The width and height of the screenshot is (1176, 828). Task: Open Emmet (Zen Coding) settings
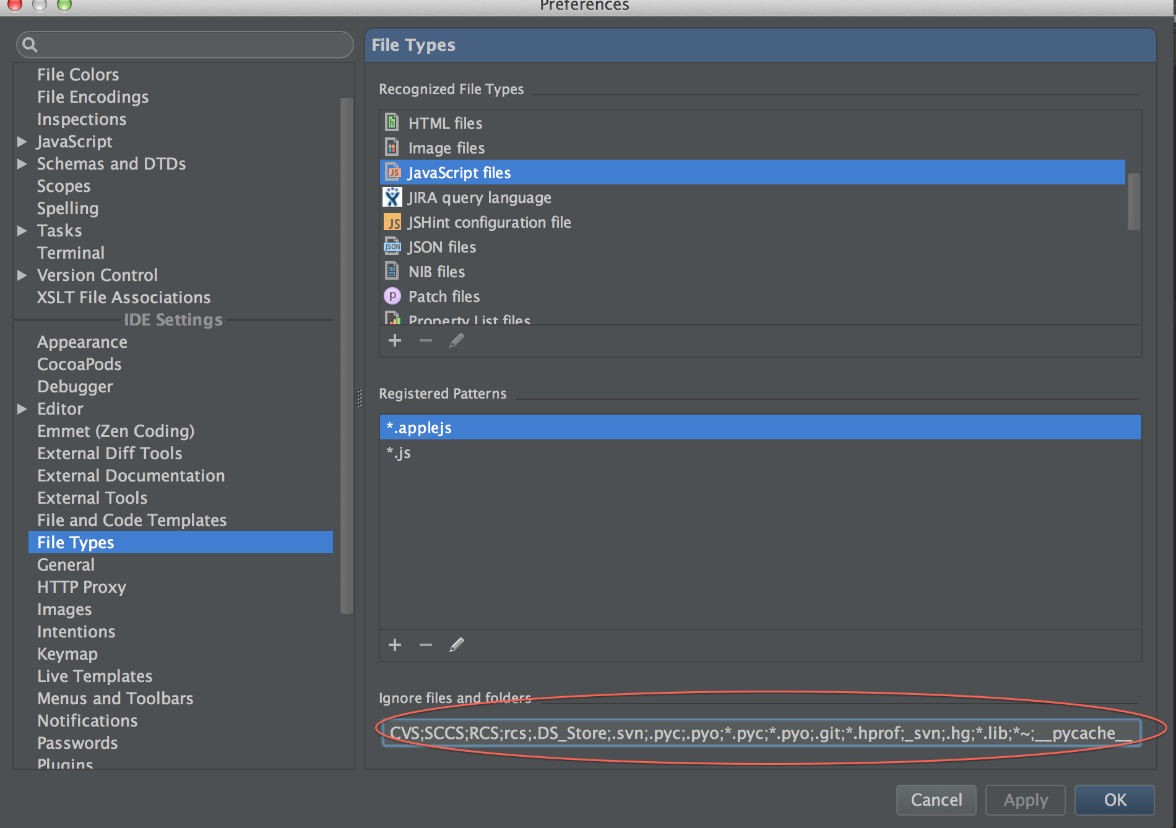point(116,431)
